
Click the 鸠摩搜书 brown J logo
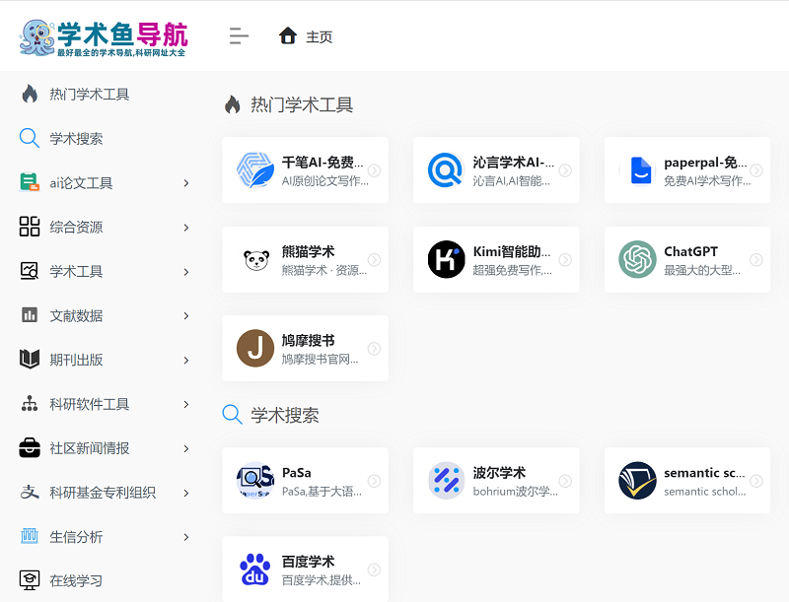(x=255, y=348)
